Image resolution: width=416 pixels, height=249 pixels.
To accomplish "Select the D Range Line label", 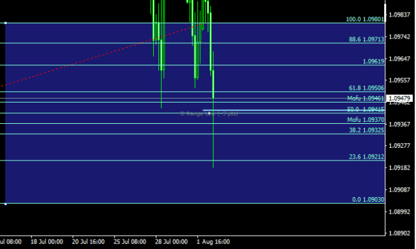I will [x=209, y=114].
